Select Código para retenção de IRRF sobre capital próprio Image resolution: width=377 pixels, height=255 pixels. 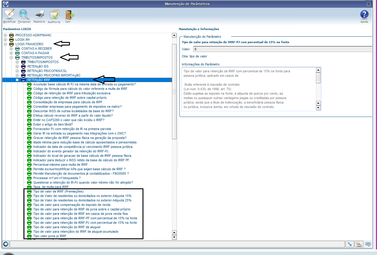tap(70, 98)
